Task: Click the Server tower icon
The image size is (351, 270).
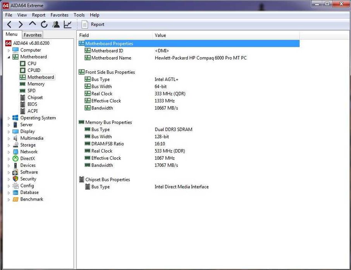Action: [15, 124]
